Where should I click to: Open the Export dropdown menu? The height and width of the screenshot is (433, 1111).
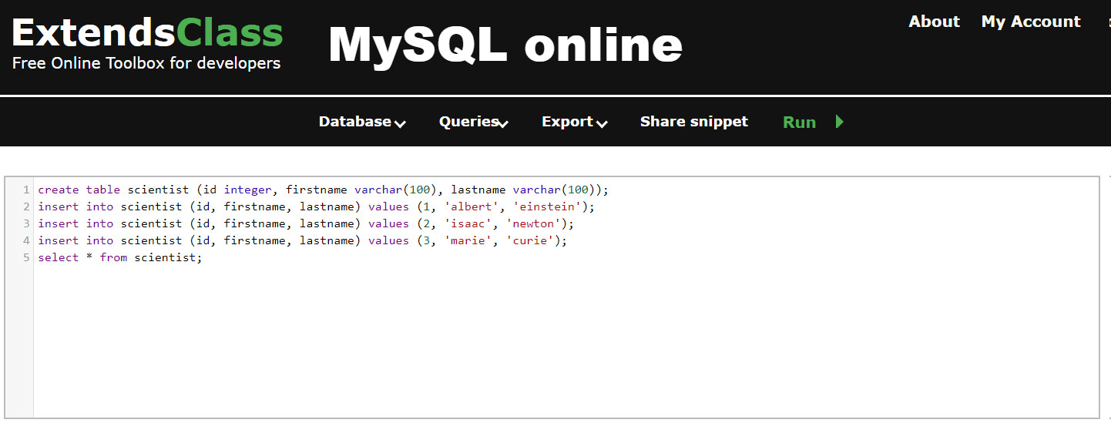(575, 122)
